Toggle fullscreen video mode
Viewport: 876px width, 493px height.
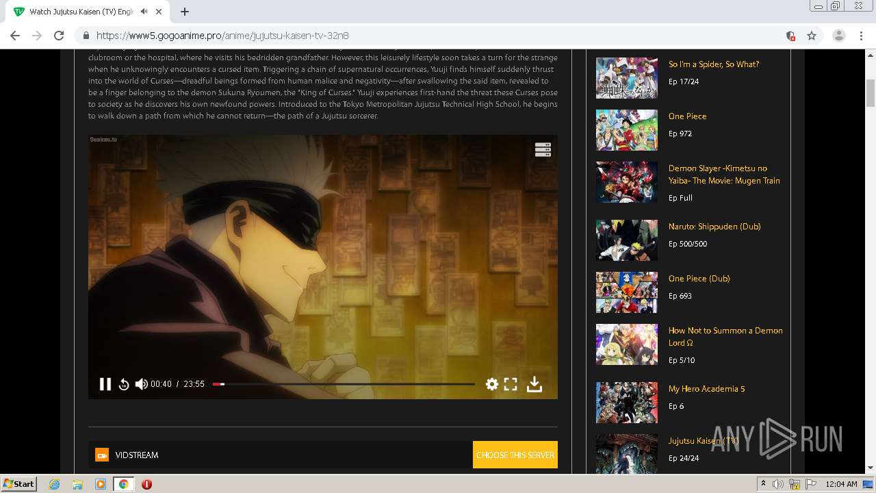click(511, 384)
